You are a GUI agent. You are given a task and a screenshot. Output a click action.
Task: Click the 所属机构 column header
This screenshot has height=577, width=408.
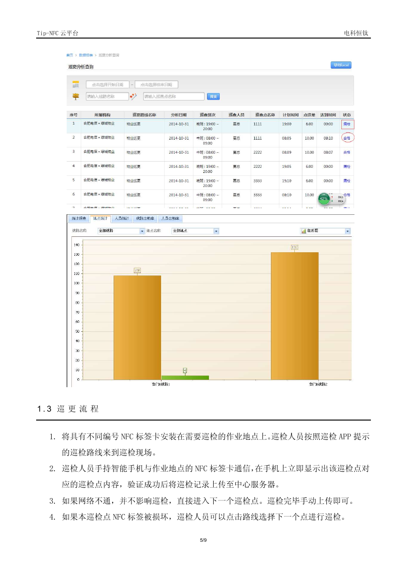(102, 115)
